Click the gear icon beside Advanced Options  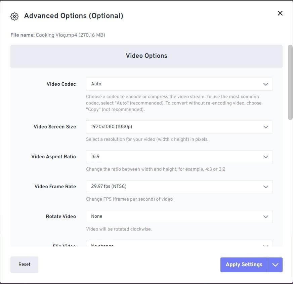coord(14,16)
